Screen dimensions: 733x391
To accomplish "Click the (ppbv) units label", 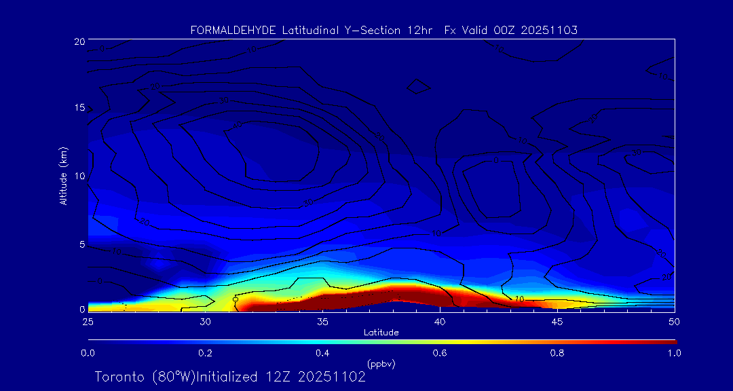I will pos(381,364).
